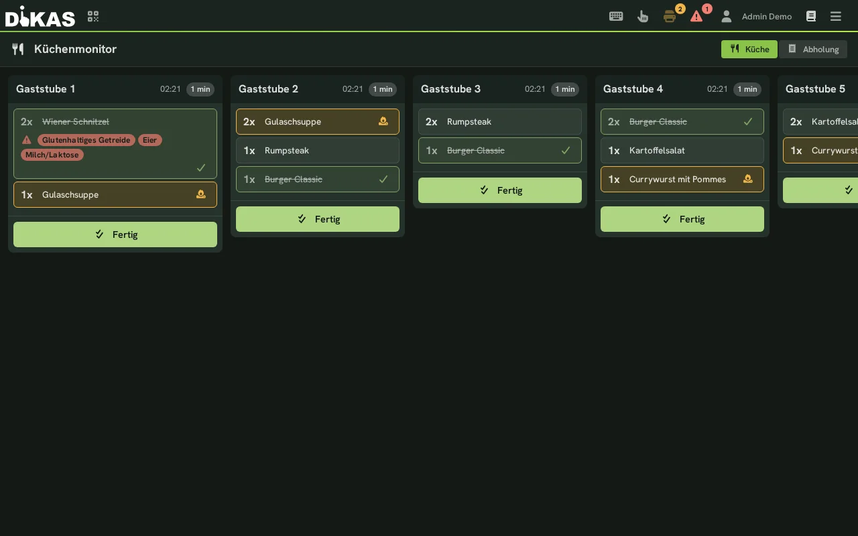This screenshot has height=536, width=858.
Task: Click bell icon on Currywurst mit Pommes
Action: tap(747, 179)
